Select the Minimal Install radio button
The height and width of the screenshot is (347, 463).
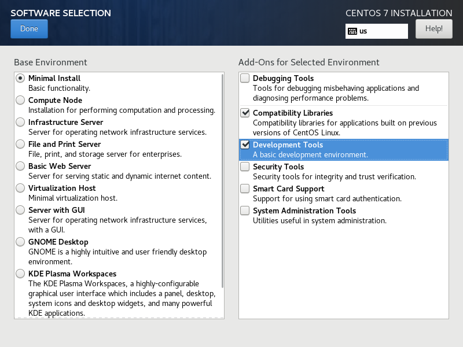[20, 78]
